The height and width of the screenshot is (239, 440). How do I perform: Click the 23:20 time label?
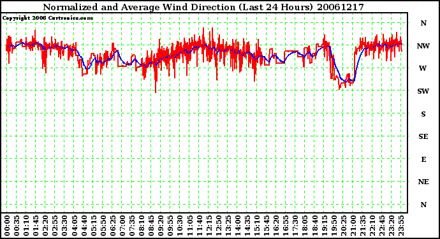[391, 226]
